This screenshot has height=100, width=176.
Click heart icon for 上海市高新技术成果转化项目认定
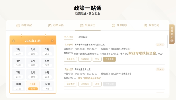click(x=158, y=45)
